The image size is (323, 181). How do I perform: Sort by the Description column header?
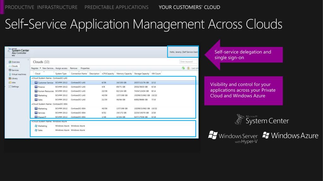pos(94,74)
